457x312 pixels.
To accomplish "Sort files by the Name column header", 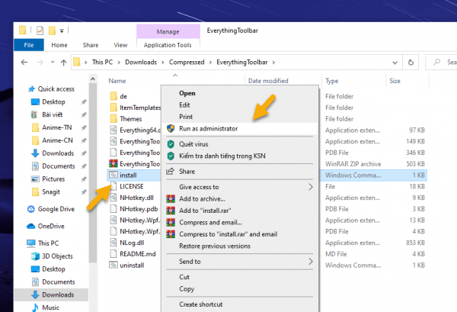I will 117,81.
